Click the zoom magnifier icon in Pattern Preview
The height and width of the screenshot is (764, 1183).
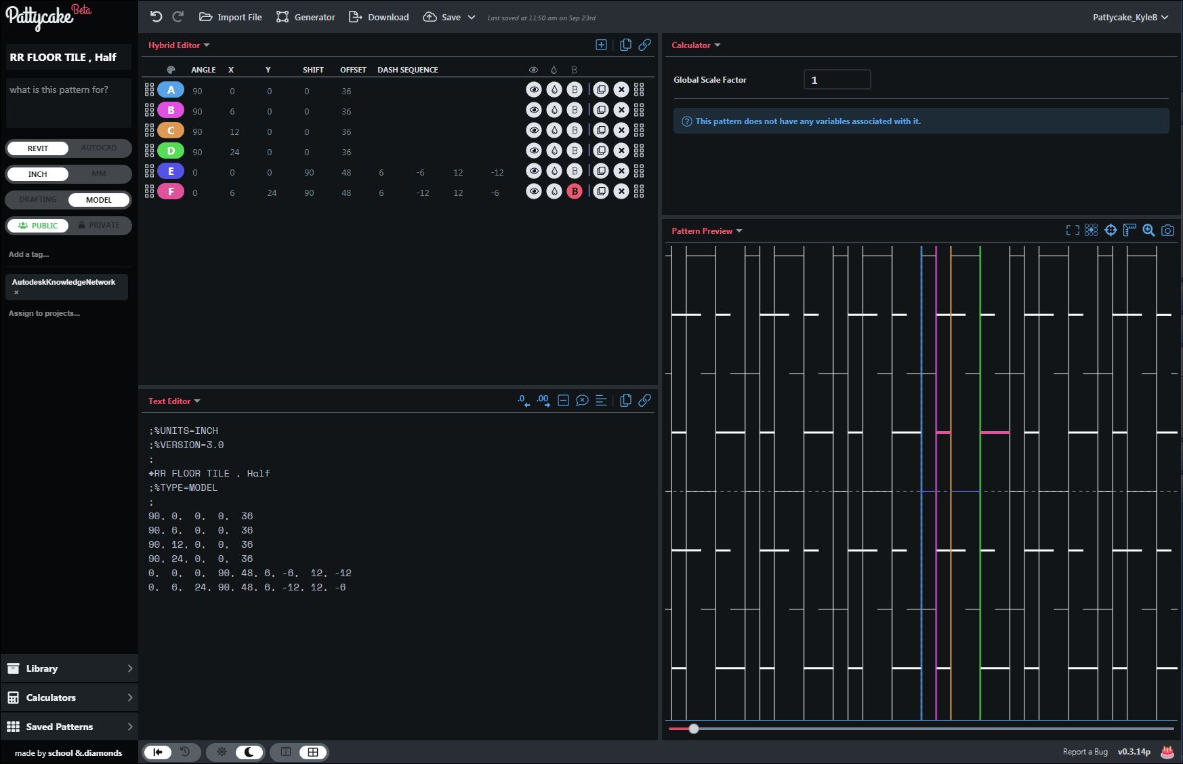tap(1148, 230)
